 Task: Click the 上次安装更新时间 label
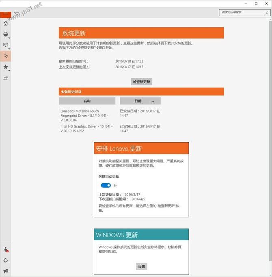74,67
